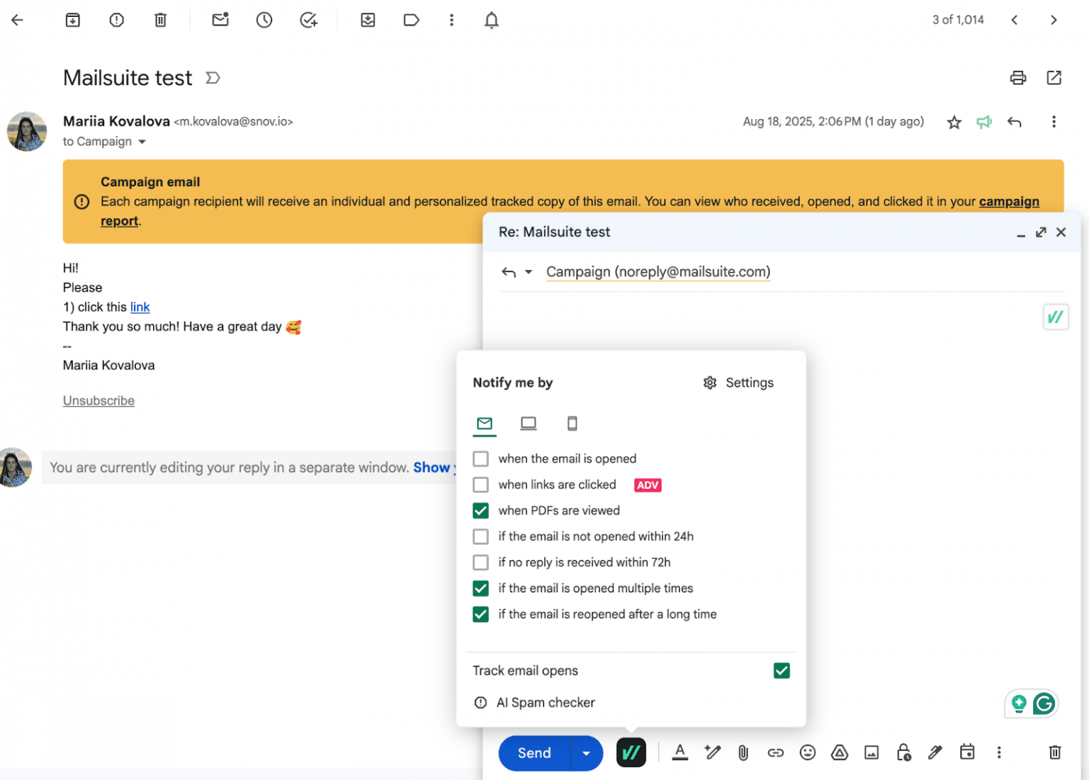
Task: Switch to the desktop notification tab
Action: pyautogui.click(x=528, y=424)
